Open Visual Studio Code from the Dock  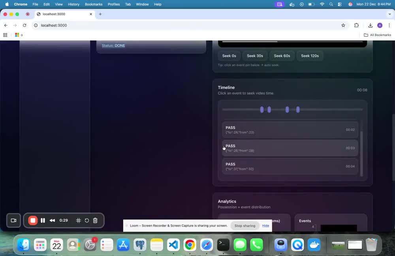(x=173, y=245)
